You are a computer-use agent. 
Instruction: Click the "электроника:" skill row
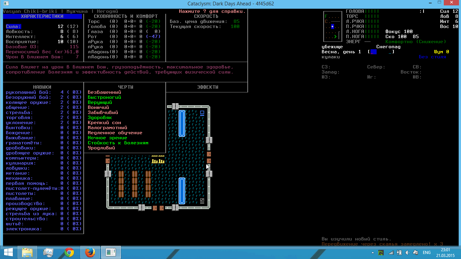click(x=44, y=229)
